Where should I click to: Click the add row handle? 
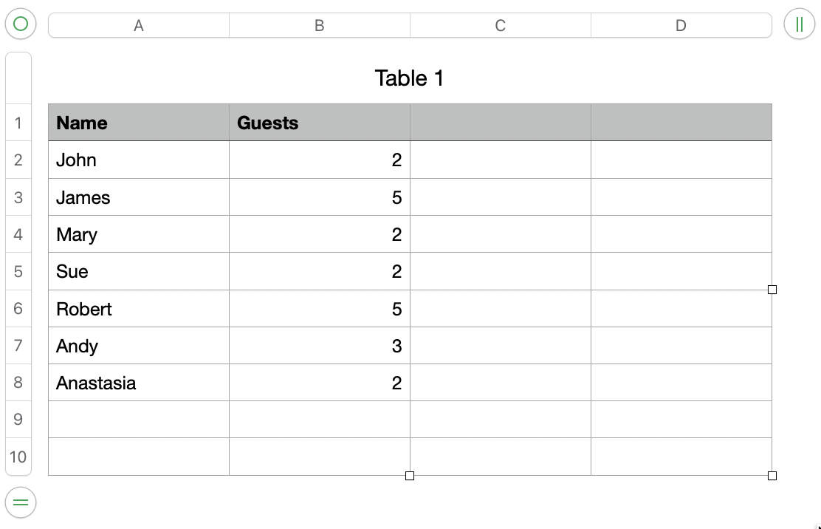(x=21, y=502)
